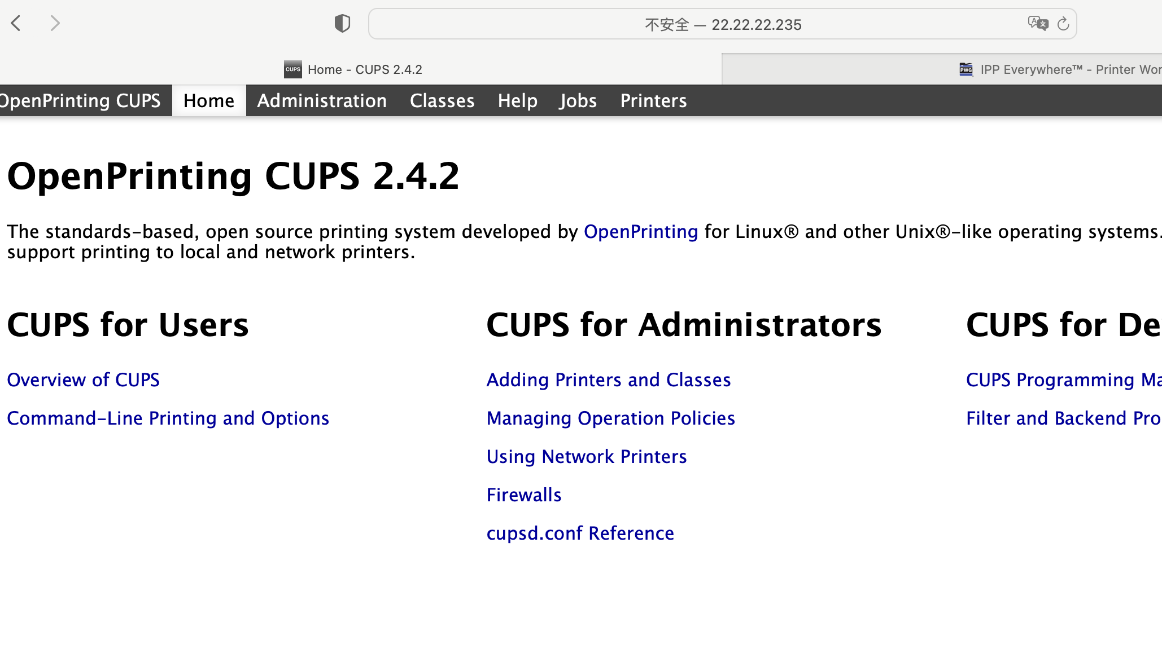Open Filter and Backend Programming link
The width and height of the screenshot is (1162, 653).
(x=1064, y=418)
